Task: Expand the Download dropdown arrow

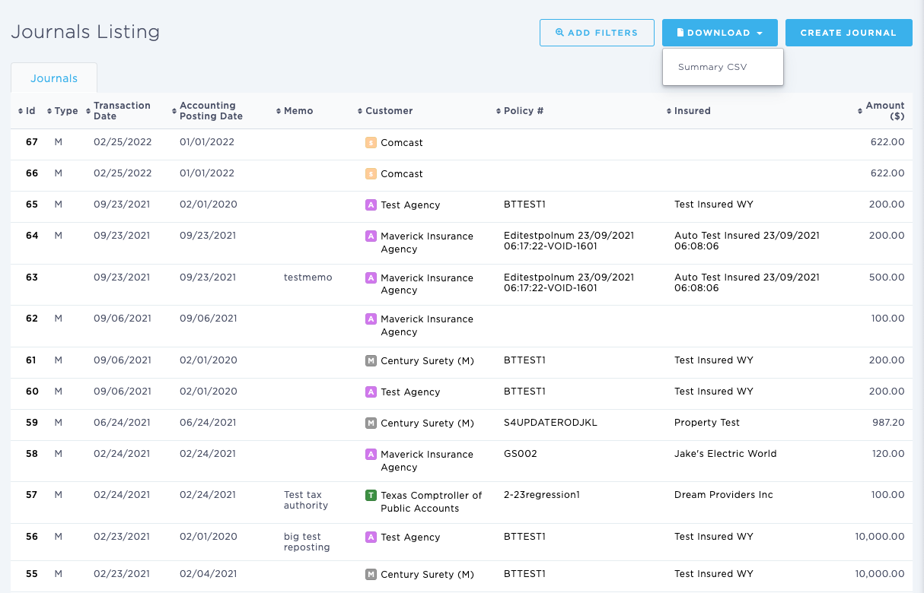Action: pyautogui.click(x=760, y=33)
